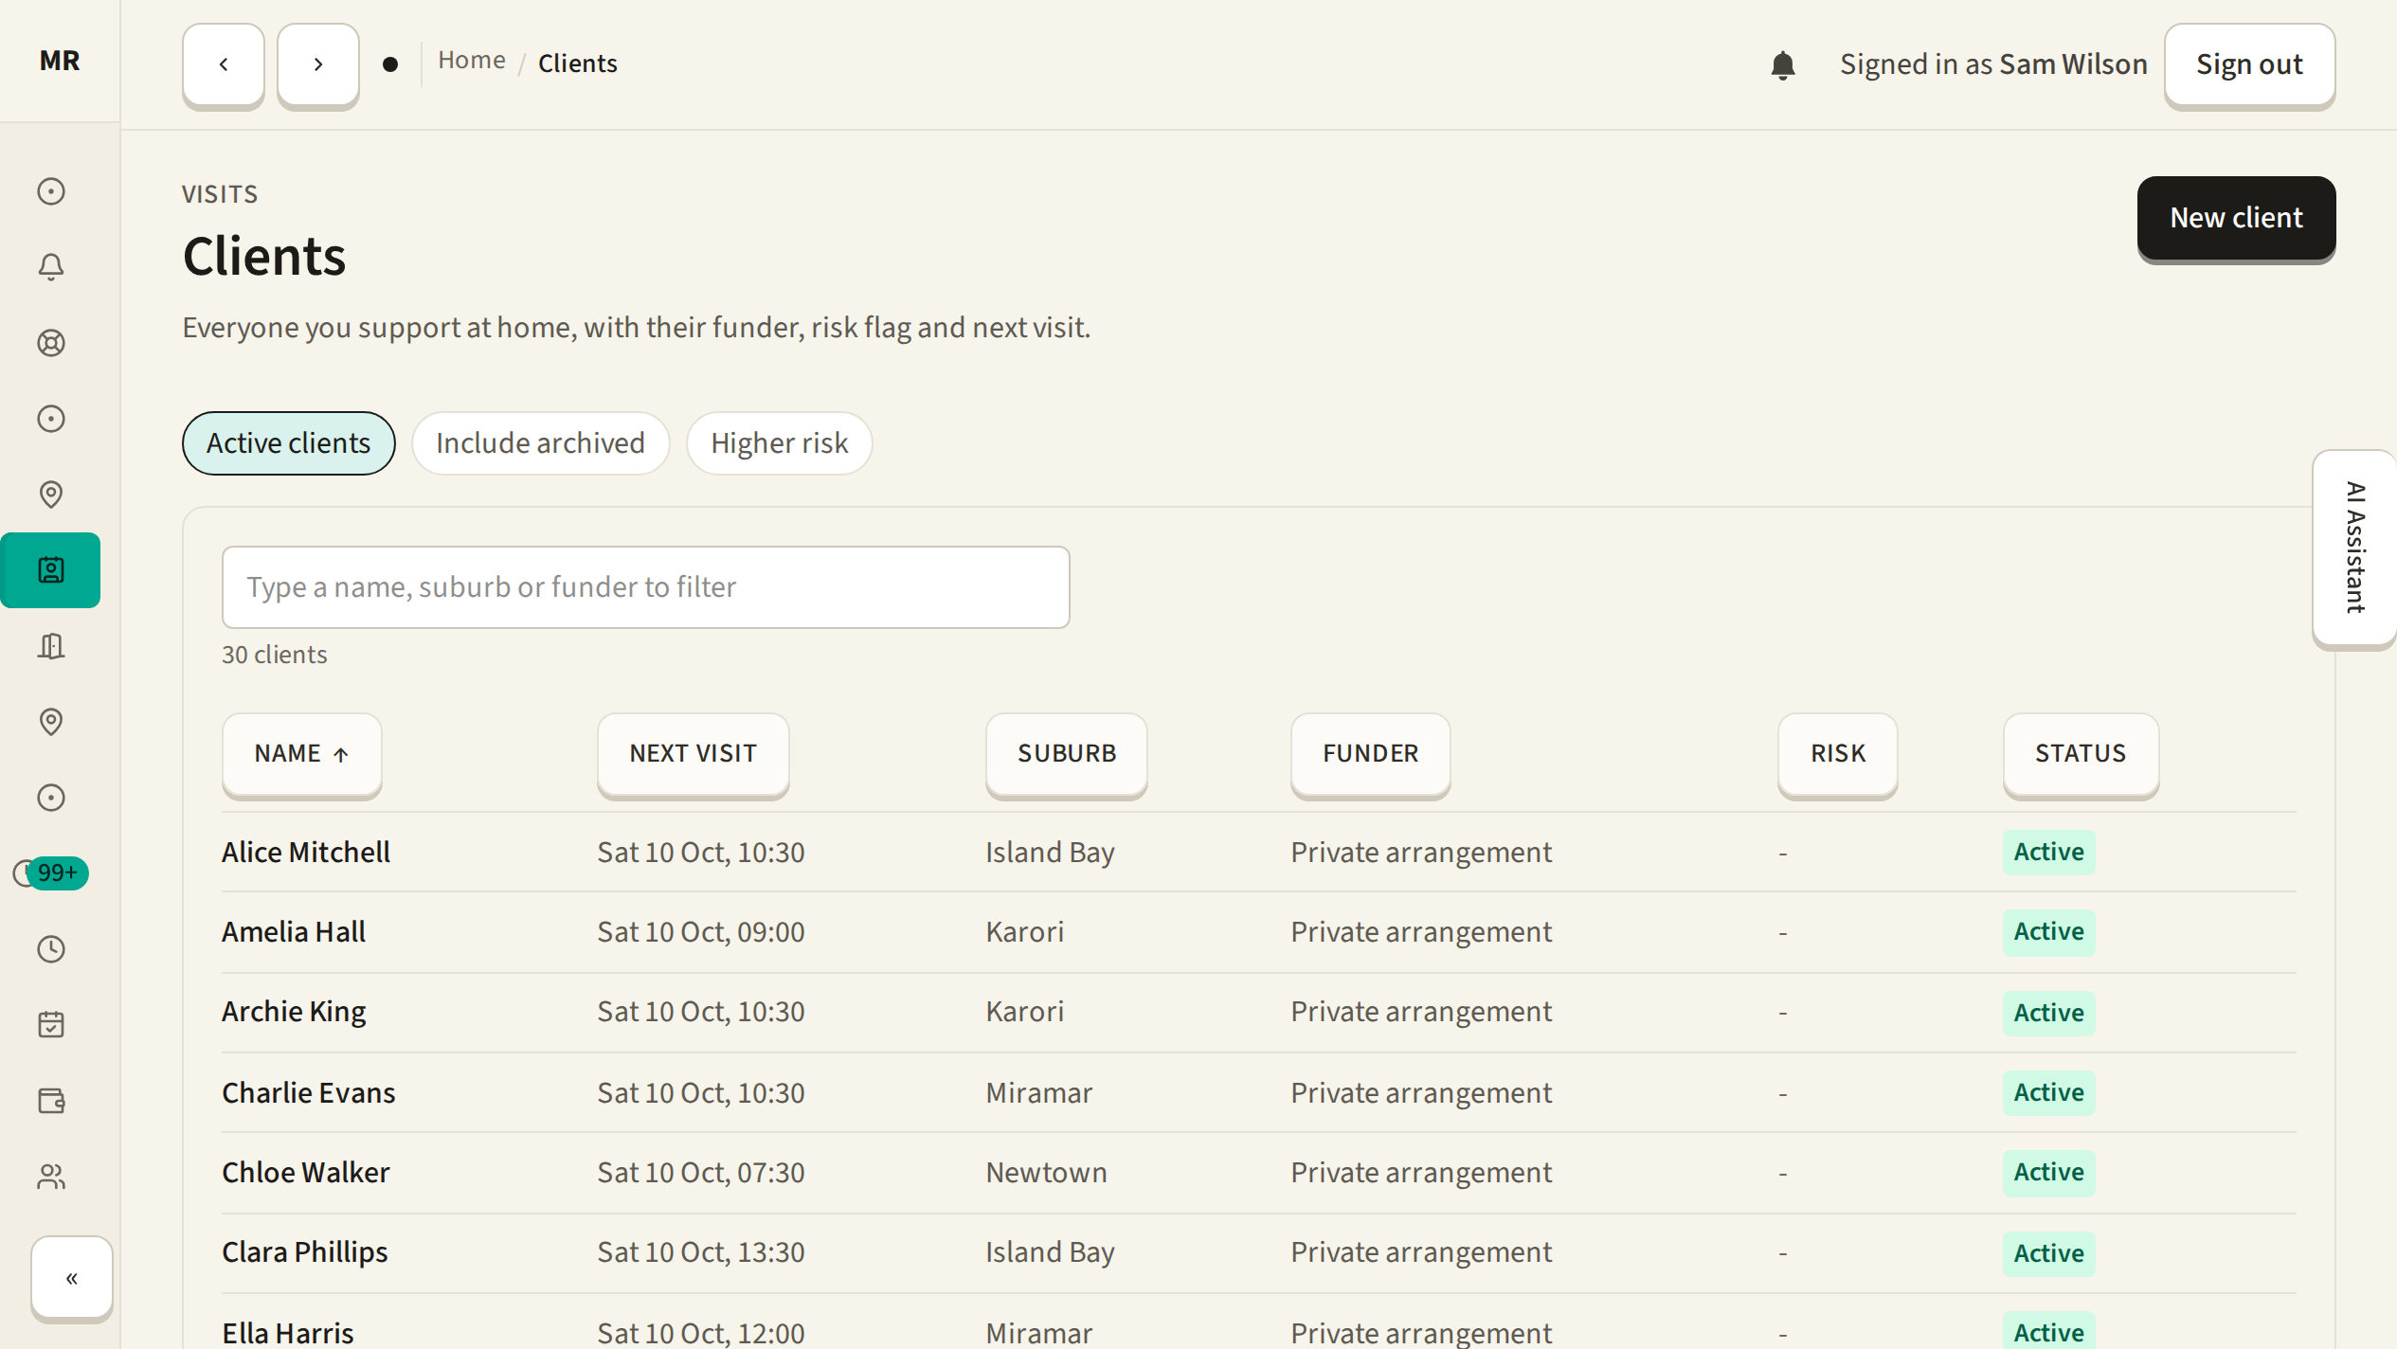Toggle the Include archived filter chip
The image size is (2397, 1349).
pyautogui.click(x=540, y=443)
